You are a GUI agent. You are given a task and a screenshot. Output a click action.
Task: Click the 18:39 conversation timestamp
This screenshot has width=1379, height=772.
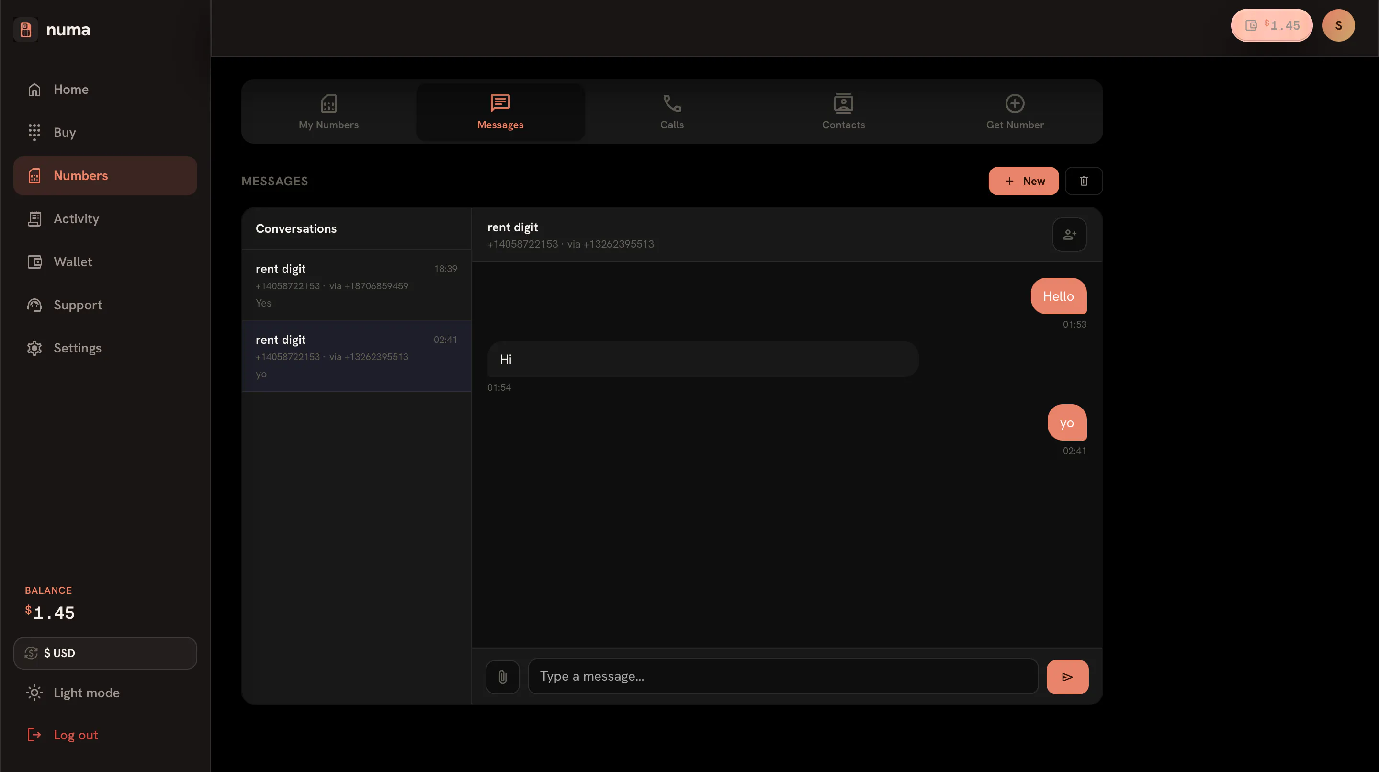click(445, 269)
